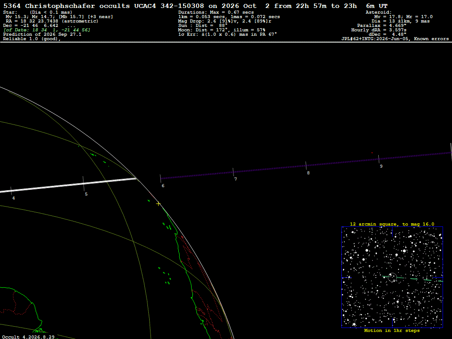The height and width of the screenshot is (339, 452).
Task: Click the green 'of Date' coordinates line
Action: pos(47,30)
